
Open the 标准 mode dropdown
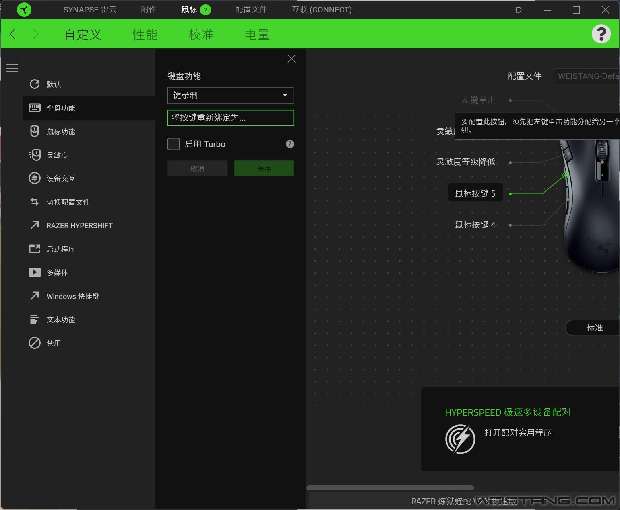pos(593,328)
